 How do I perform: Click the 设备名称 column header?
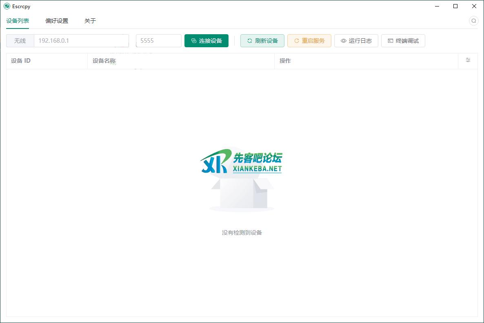pos(104,61)
